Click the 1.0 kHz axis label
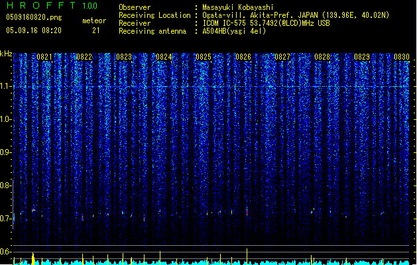Image resolution: width=417 pixels, height=265 pixels. pyautogui.click(x=5, y=120)
